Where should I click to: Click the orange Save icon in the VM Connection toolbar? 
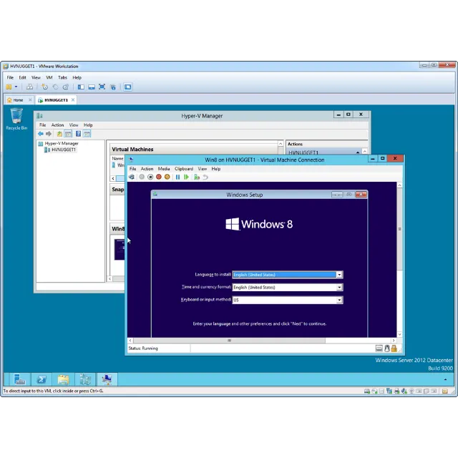point(167,177)
